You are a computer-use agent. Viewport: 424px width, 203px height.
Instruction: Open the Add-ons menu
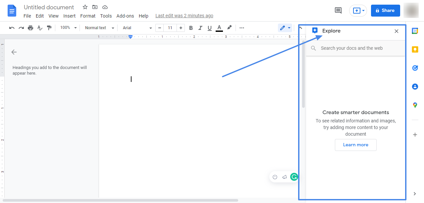[125, 16]
